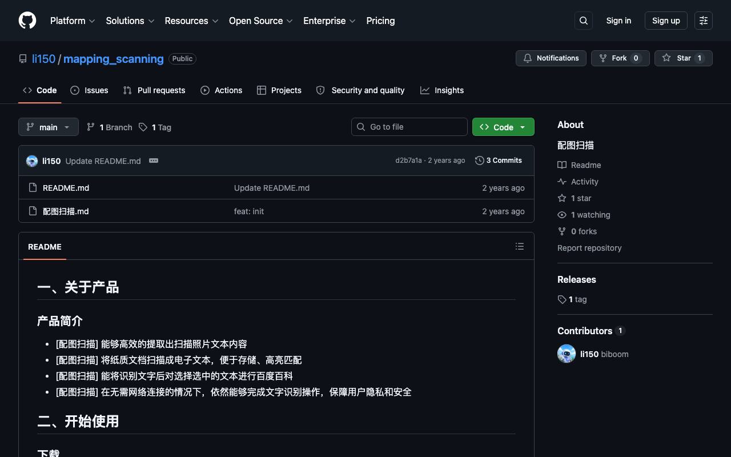Click the Sign in link

point(618,21)
